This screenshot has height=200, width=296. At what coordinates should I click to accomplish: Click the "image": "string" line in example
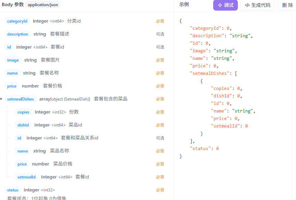(213, 51)
